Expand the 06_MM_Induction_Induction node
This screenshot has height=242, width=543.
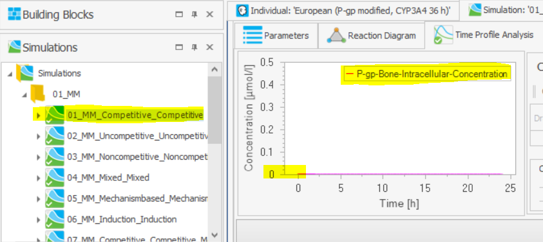point(39,220)
